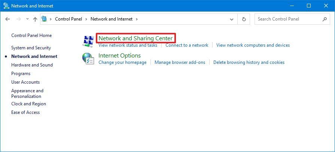Viewport: 335px width, 152px height.
Task: Select Network and Internet breadcrumb segment
Action: click(112, 19)
